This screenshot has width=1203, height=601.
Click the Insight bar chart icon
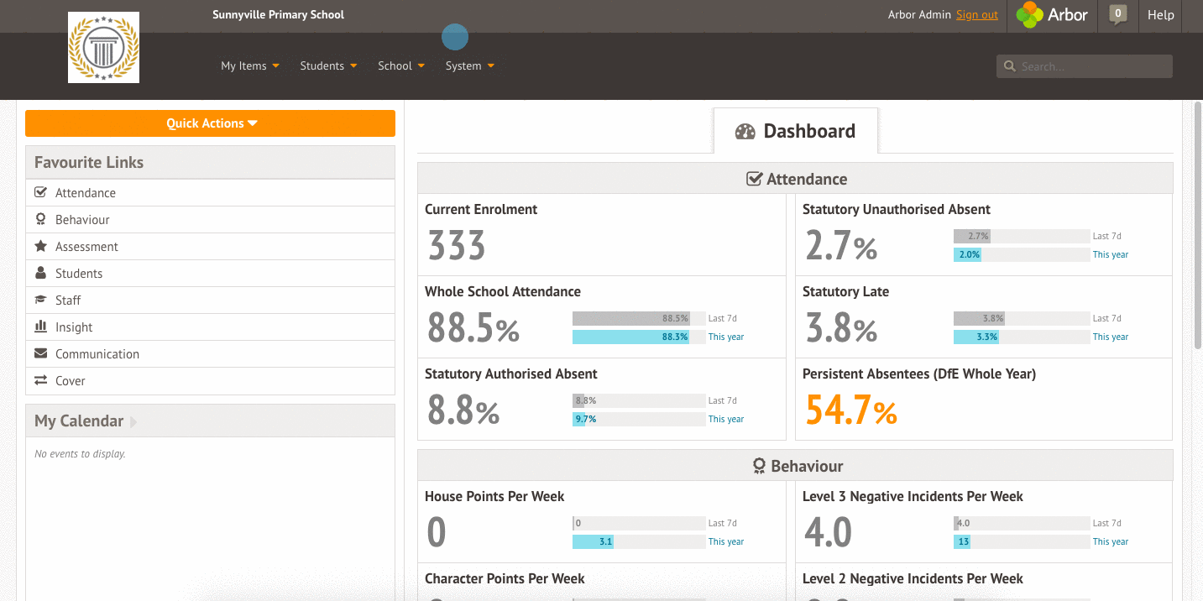tap(40, 327)
